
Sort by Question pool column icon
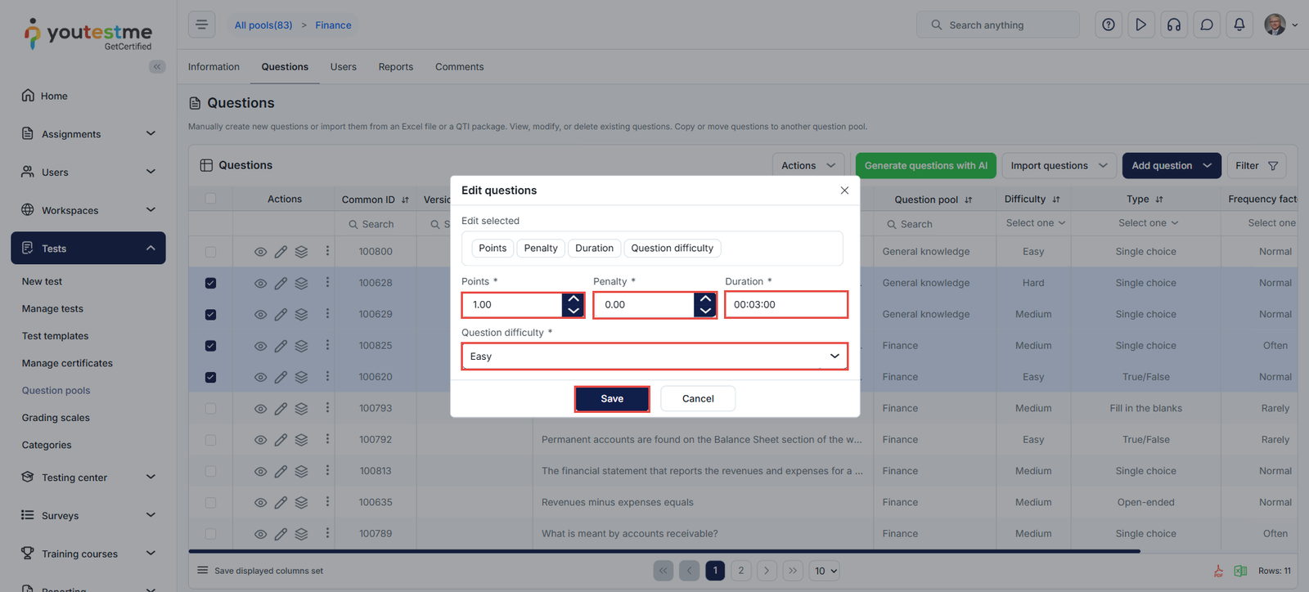coord(969,200)
